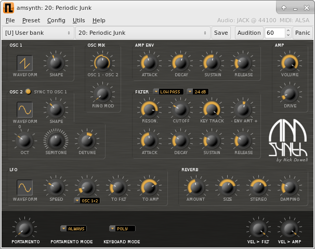Click the Vel > Amp knob
The height and width of the screenshot is (249, 315).
tap(290, 229)
